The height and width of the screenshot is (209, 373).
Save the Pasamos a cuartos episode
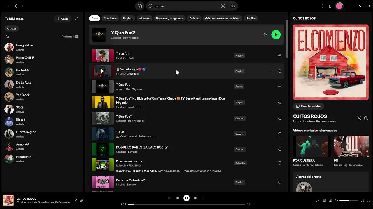pyautogui.click(x=280, y=163)
